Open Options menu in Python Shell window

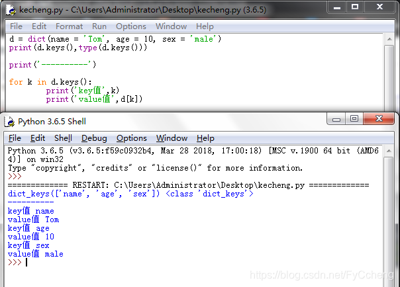132,138
